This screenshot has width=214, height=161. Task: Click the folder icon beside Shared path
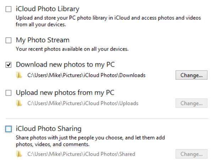coord(19,154)
